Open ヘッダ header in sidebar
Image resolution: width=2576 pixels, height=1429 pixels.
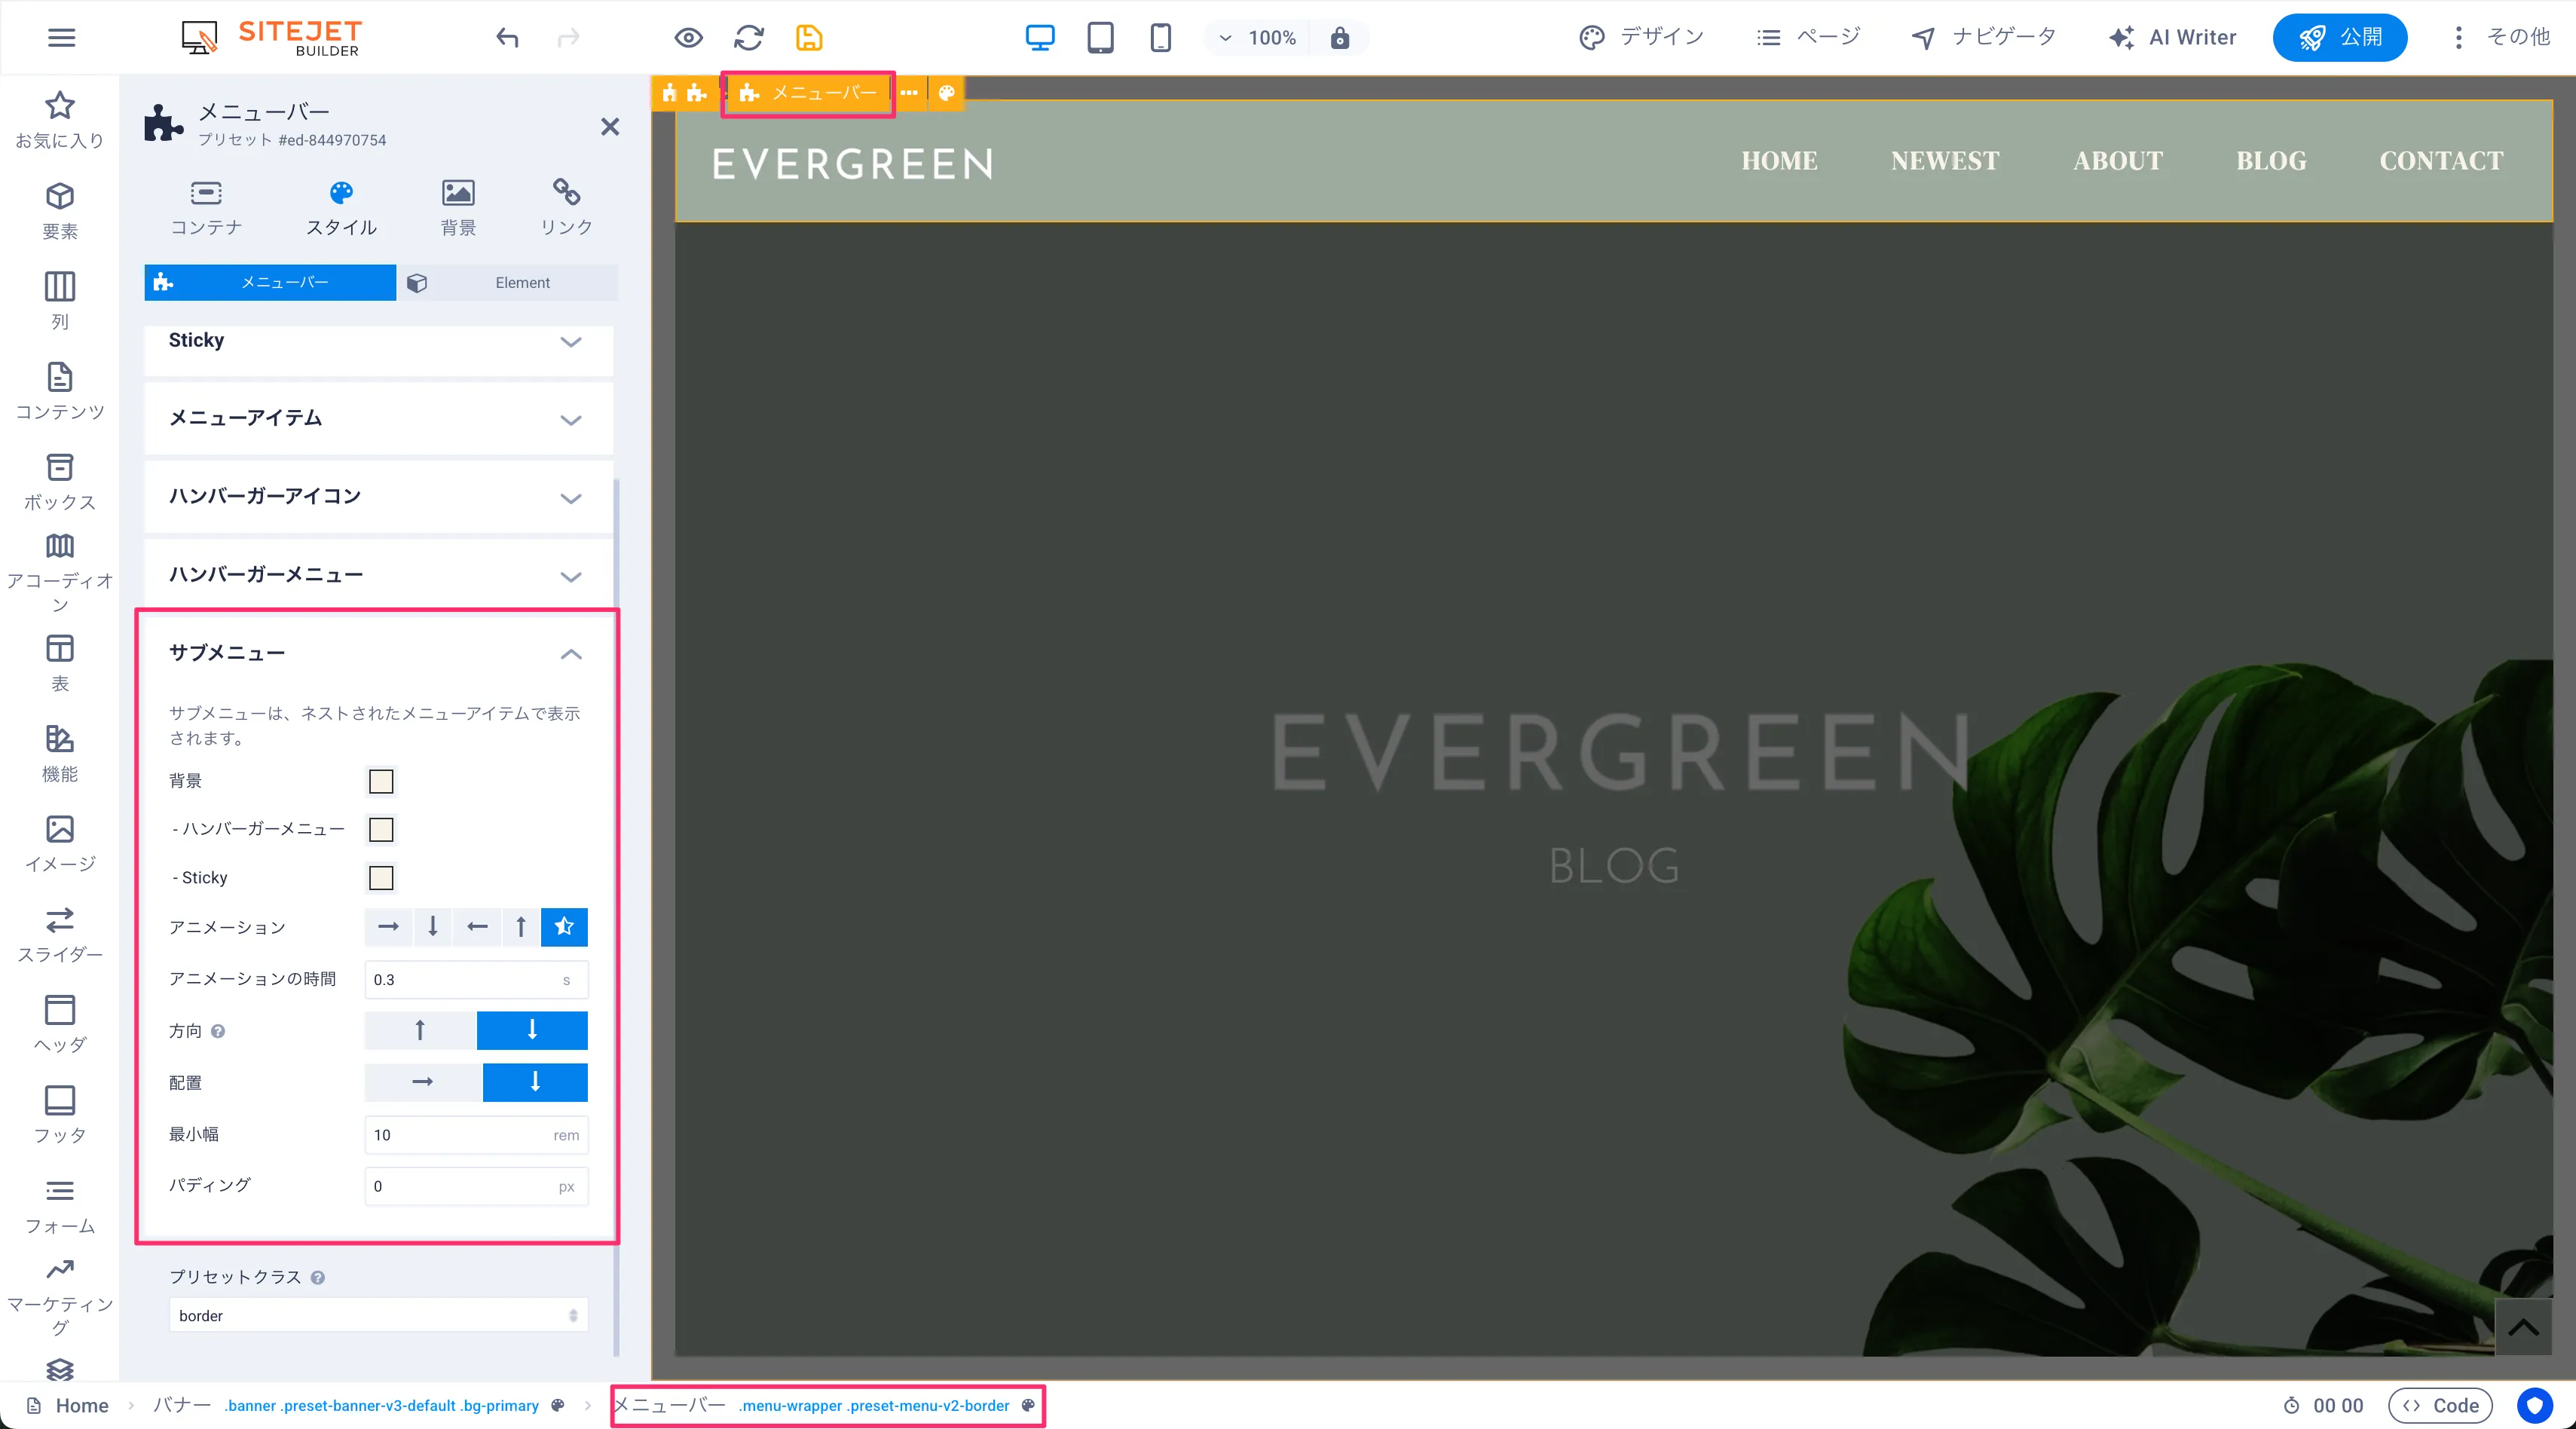coord(60,1024)
